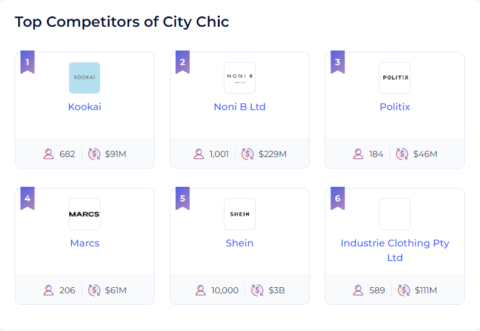Click employee icon beside 10,000 for Shein
Screen dimensions: 480x331
coord(201,290)
